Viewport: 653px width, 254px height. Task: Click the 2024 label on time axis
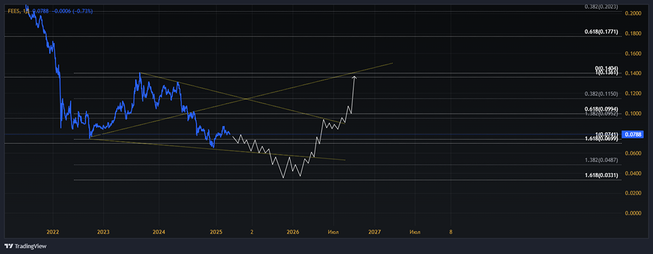tap(159, 232)
